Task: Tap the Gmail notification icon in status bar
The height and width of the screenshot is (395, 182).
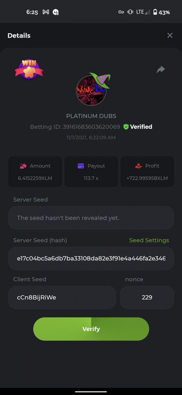Action: [46, 12]
